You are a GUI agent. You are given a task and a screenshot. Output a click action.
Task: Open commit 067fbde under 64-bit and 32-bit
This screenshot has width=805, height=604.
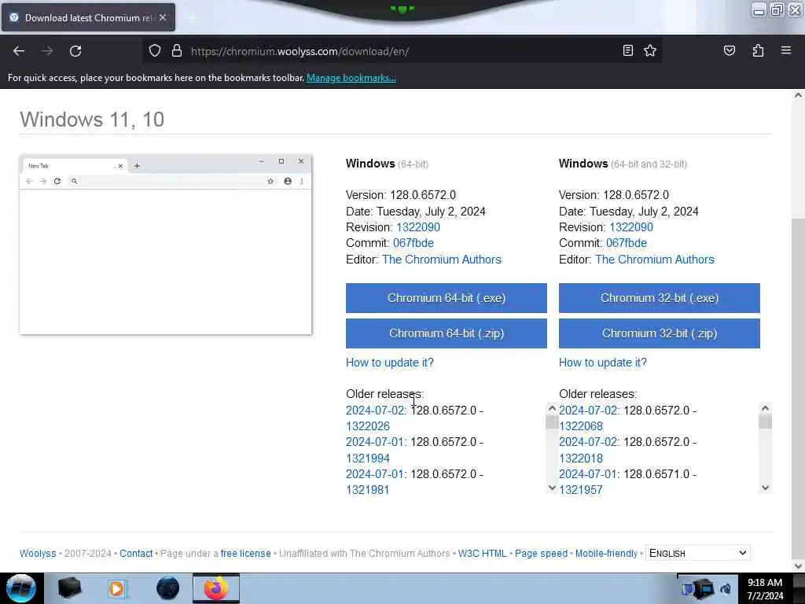(x=627, y=243)
